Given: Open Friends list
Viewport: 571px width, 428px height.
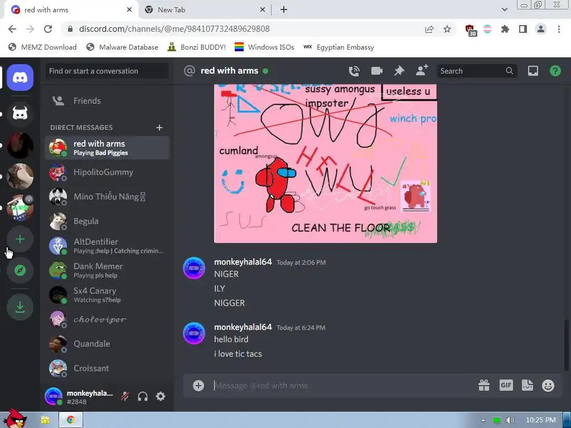Looking at the screenshot, I should coord(107,101).
